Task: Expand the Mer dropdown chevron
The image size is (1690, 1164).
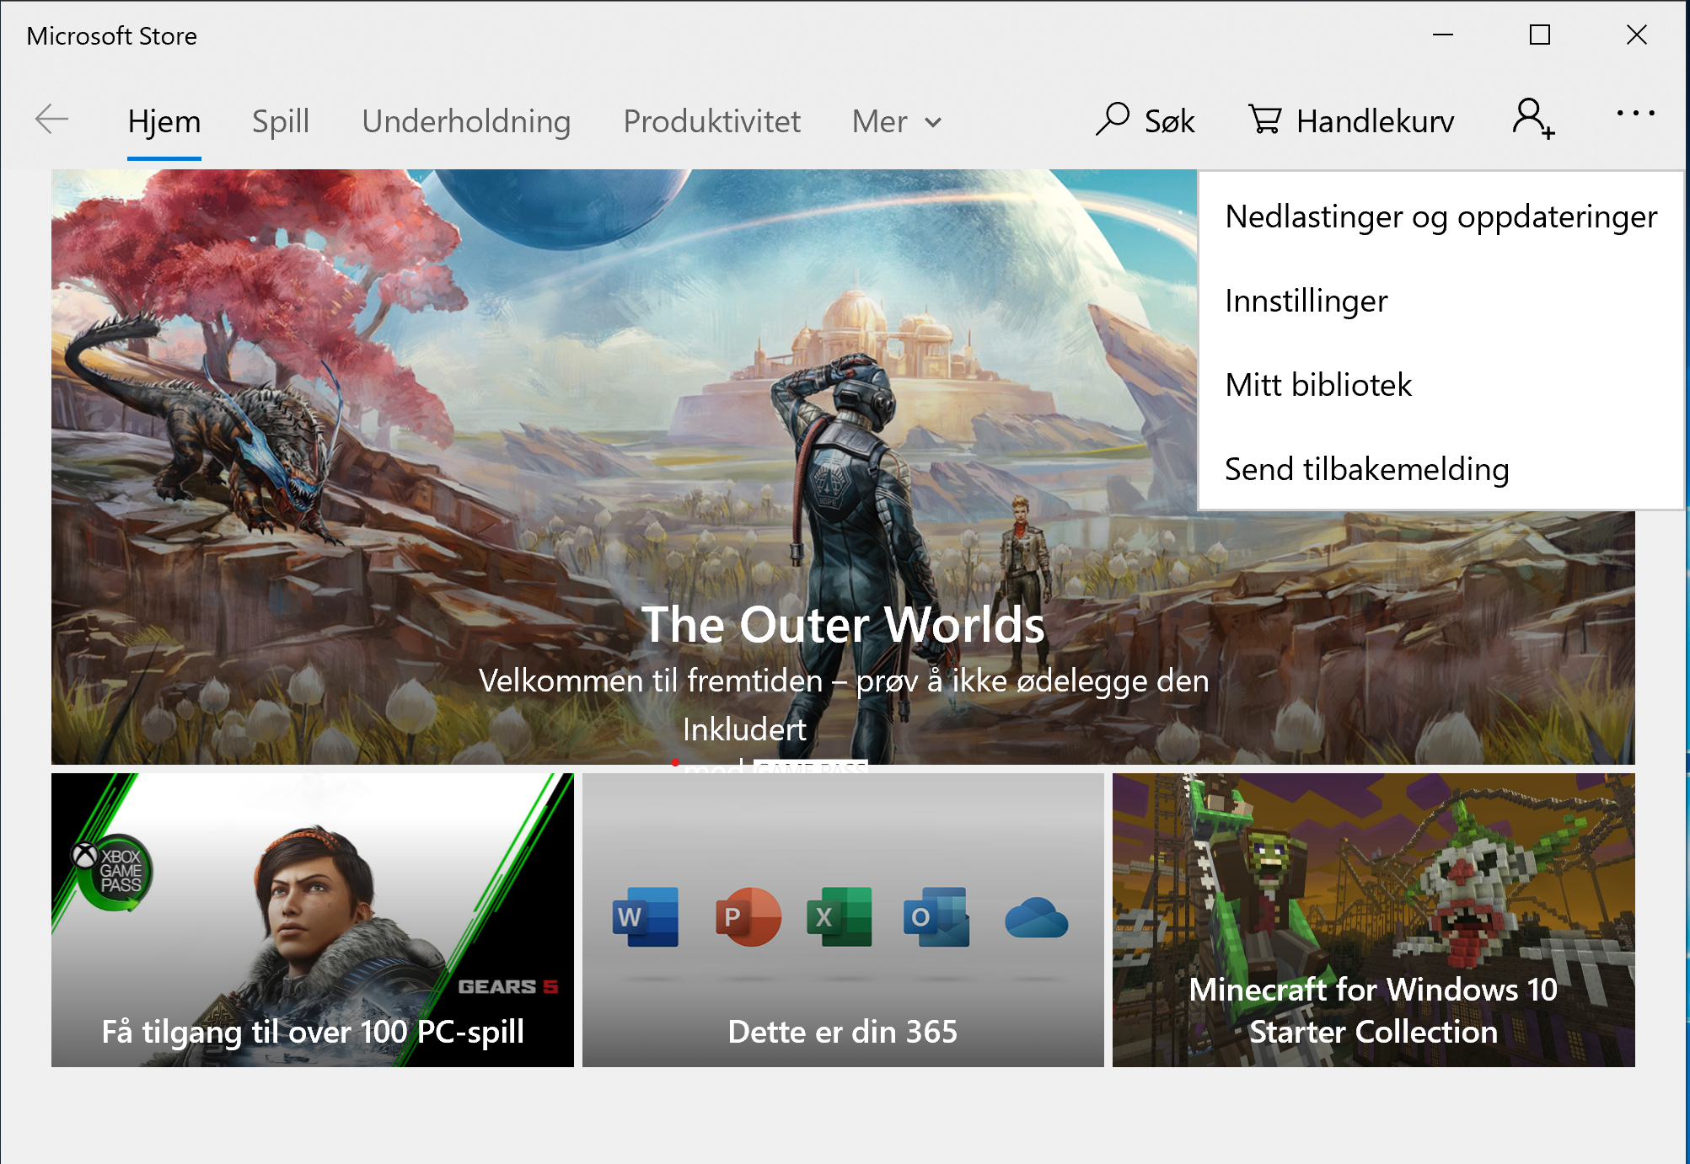Action: click(x=932, y=123)
